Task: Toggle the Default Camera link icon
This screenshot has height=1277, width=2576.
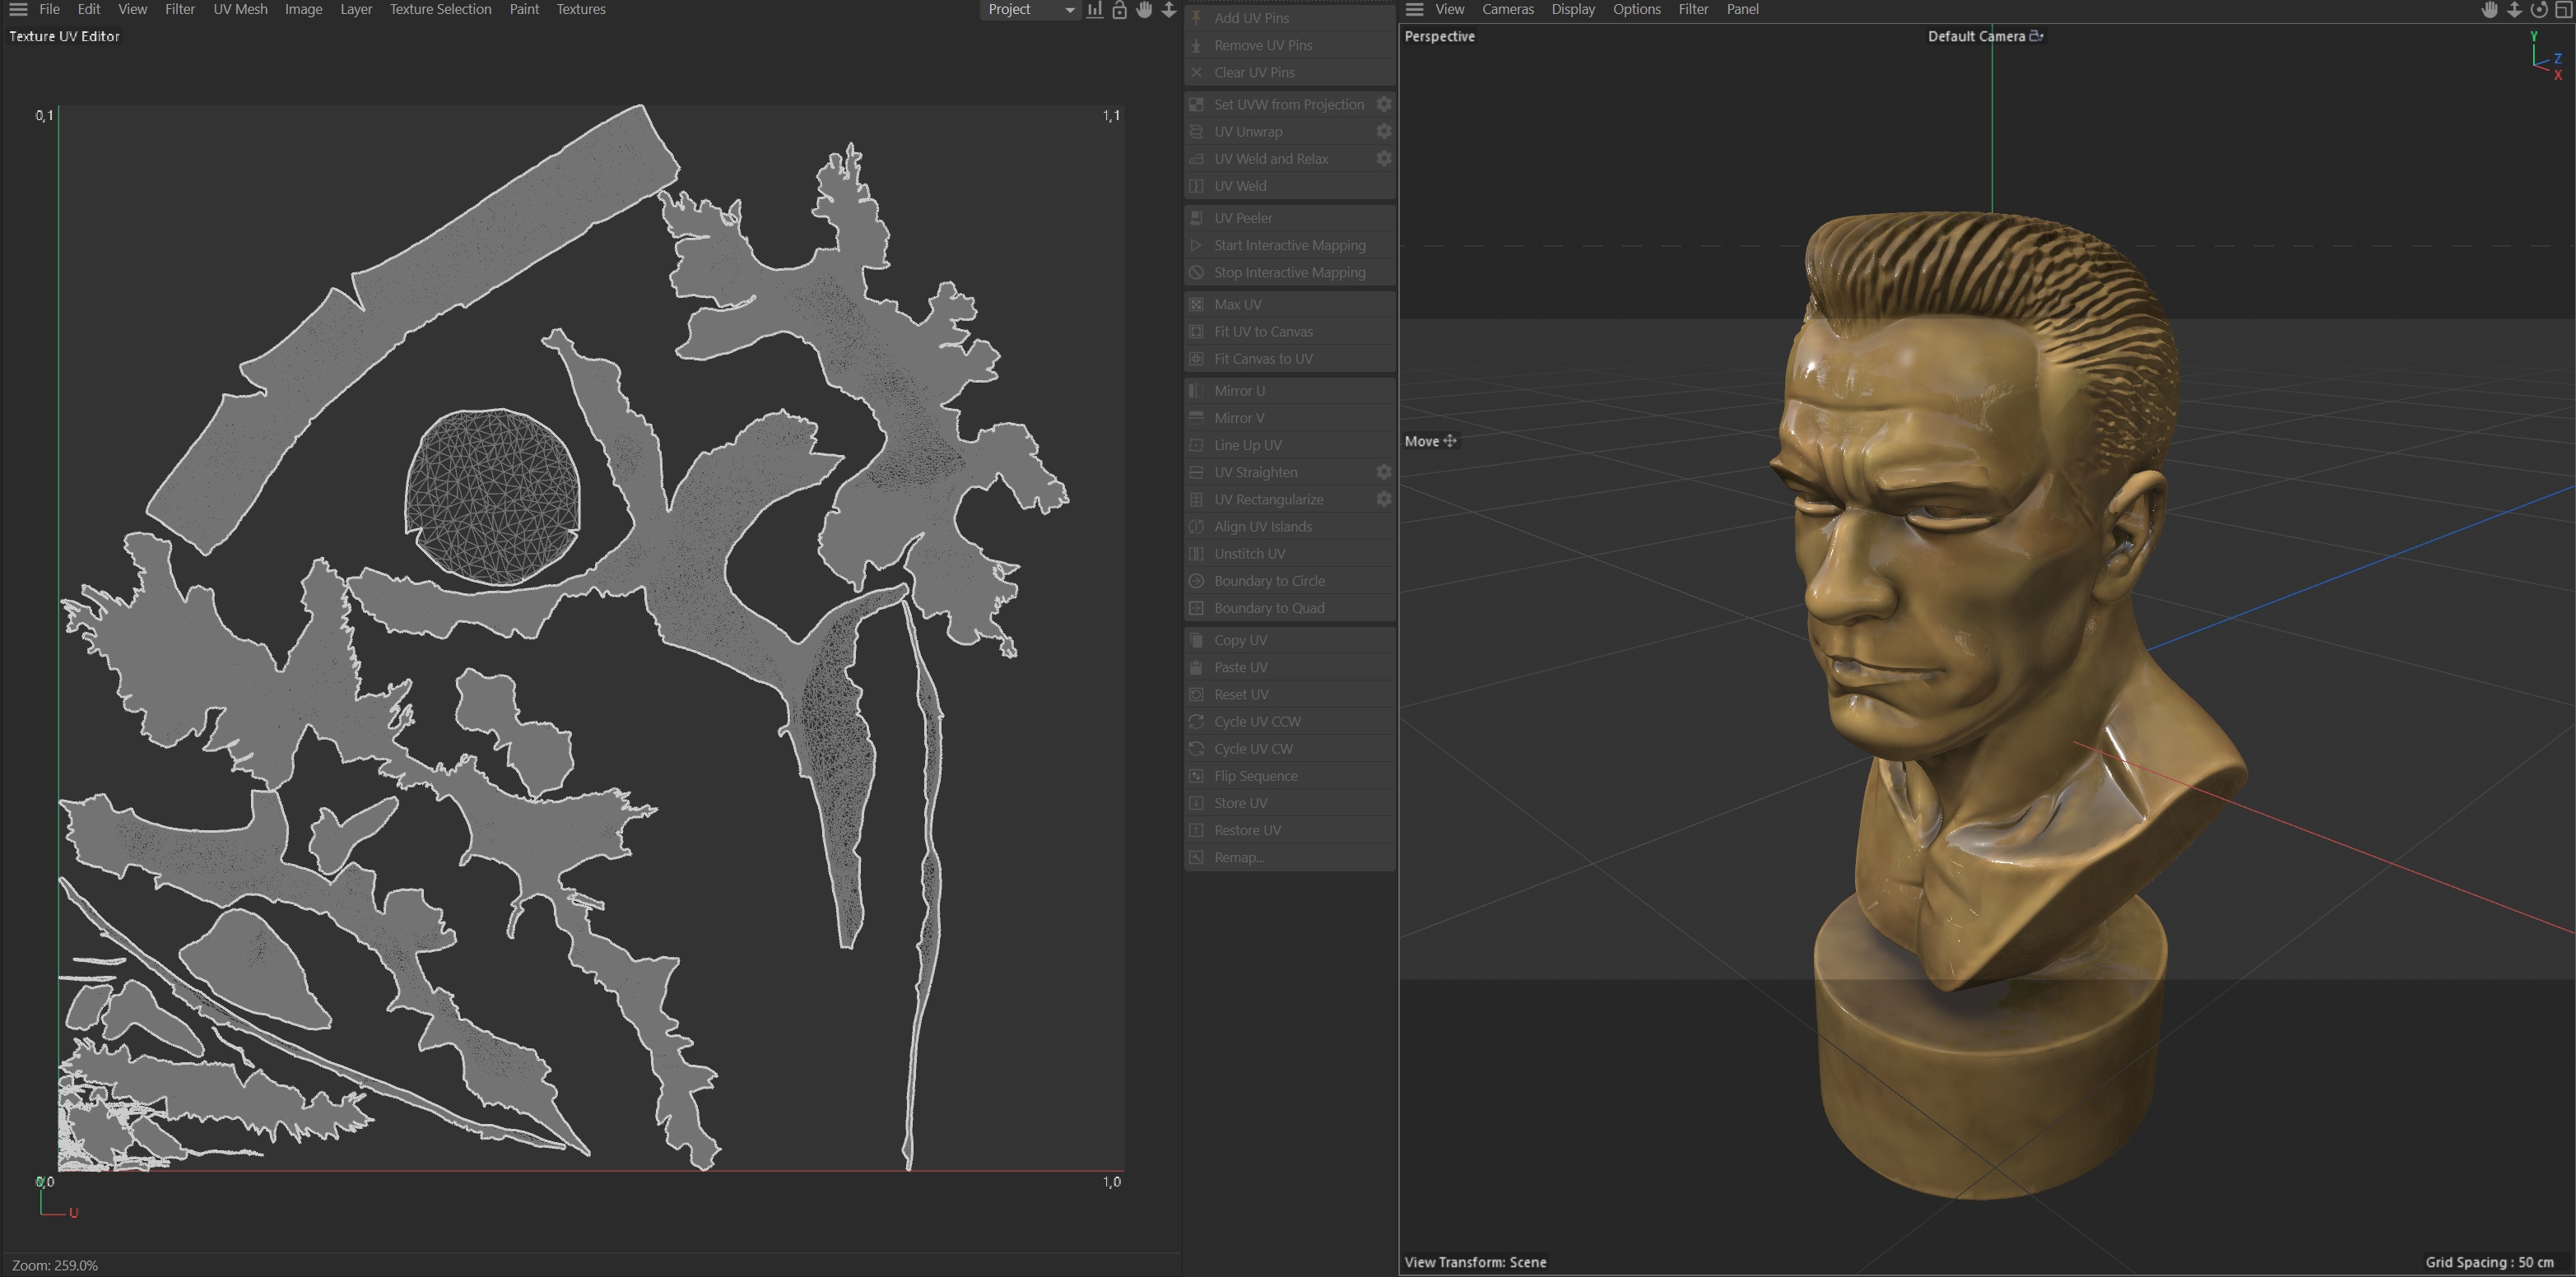Action: coord(2036,36)
